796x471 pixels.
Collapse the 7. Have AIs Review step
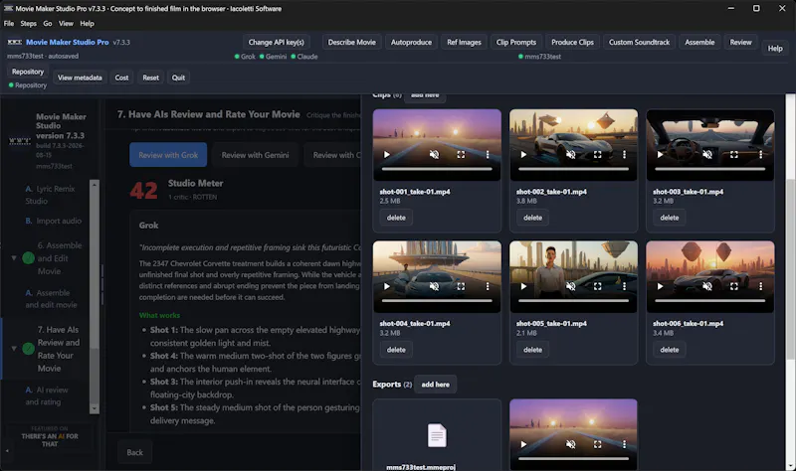click(14, 349)
